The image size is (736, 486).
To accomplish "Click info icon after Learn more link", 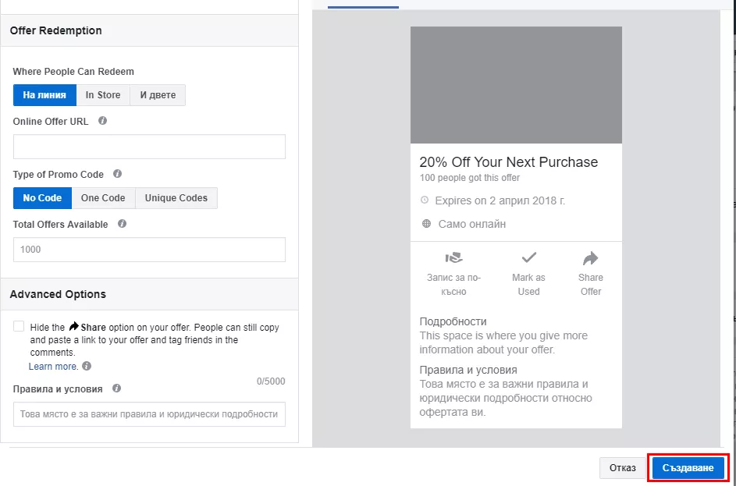I will (87, 366).
